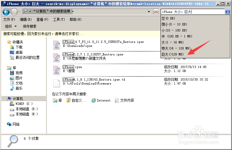Click 修改日期: 2017/9/13 14:45 text

(x=185, y=67)
